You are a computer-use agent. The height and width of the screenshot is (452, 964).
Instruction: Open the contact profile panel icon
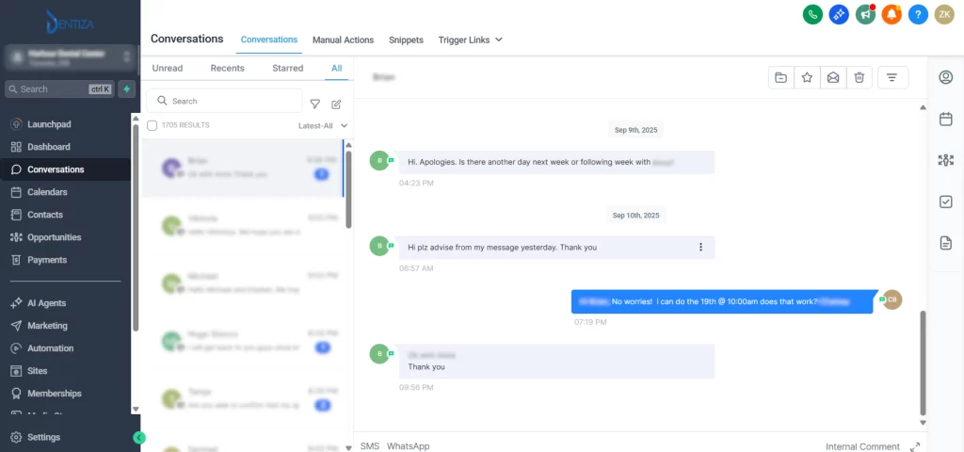click(946, 77)
